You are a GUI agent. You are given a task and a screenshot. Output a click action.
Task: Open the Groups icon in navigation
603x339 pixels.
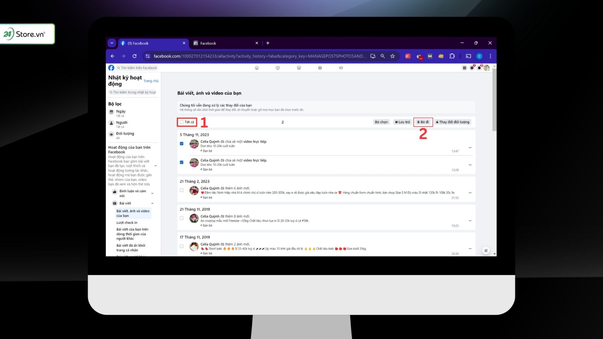coord(320,68)
